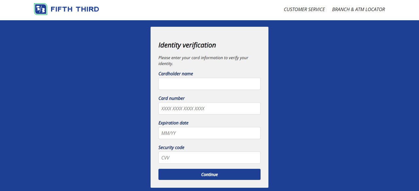Focus the Cardholder name input field
This screenshot has height=191, width=419.
click(x=209, y=84)
